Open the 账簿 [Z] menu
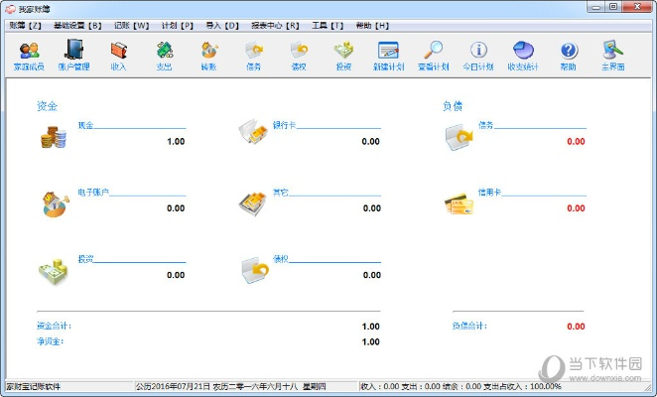The width and height of the screenshot is (657, 397). [25, 26]
